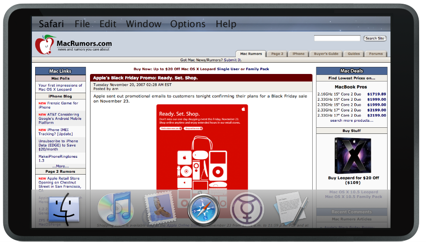This screenshot has width=428, height=242.
Task: Open the Single User Leopard link
Action: [x=228, y=69]
